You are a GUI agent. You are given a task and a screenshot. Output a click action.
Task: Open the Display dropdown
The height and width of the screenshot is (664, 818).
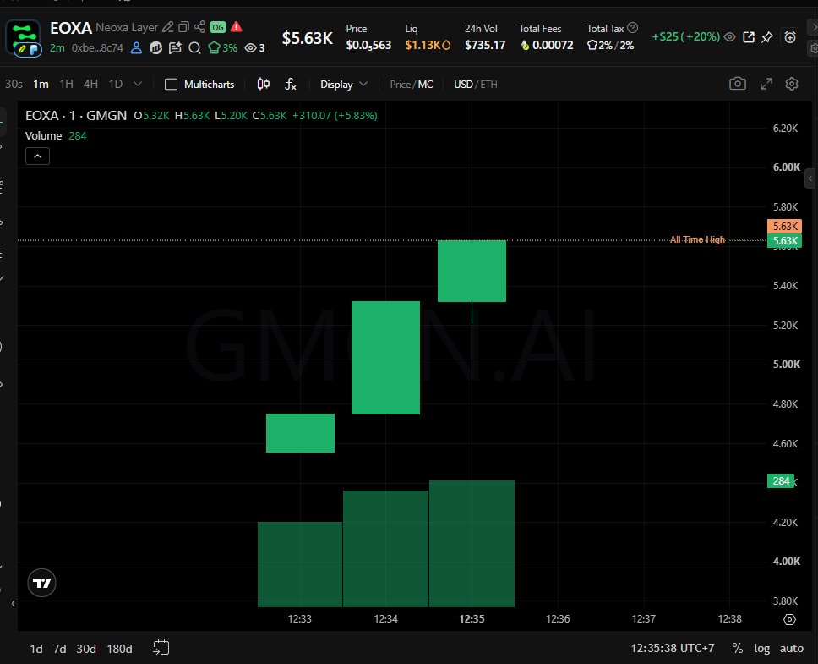[x=344, y=85]
